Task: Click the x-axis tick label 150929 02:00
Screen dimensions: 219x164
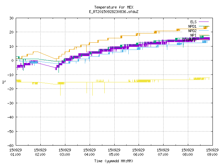Action: click(40, 152)
